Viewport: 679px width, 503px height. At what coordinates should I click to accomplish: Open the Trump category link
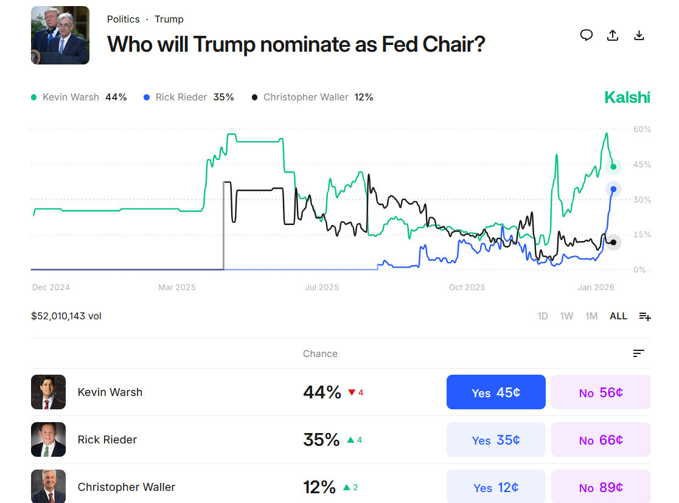click(x=169, y=19)
